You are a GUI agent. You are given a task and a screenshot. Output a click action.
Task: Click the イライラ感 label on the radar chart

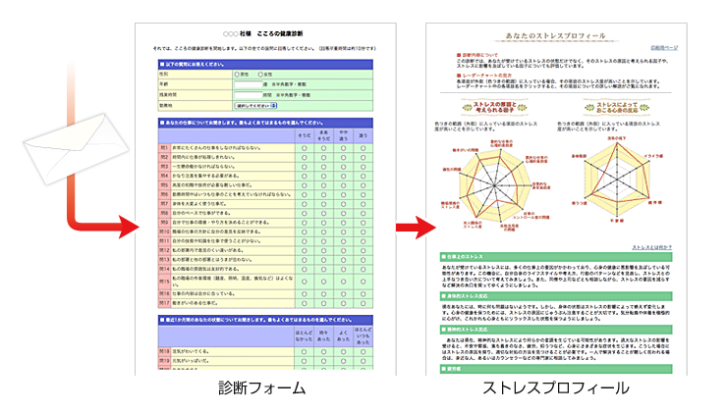click(x=652, y=156)
